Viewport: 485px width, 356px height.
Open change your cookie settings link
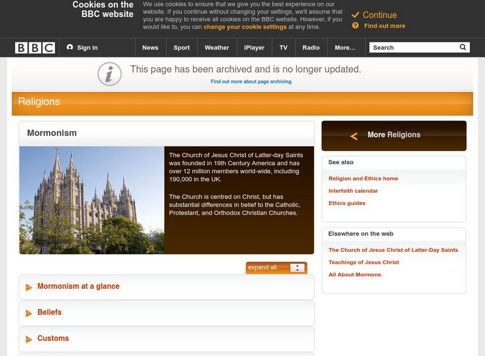pyautogui.click(x=245, y=27)
